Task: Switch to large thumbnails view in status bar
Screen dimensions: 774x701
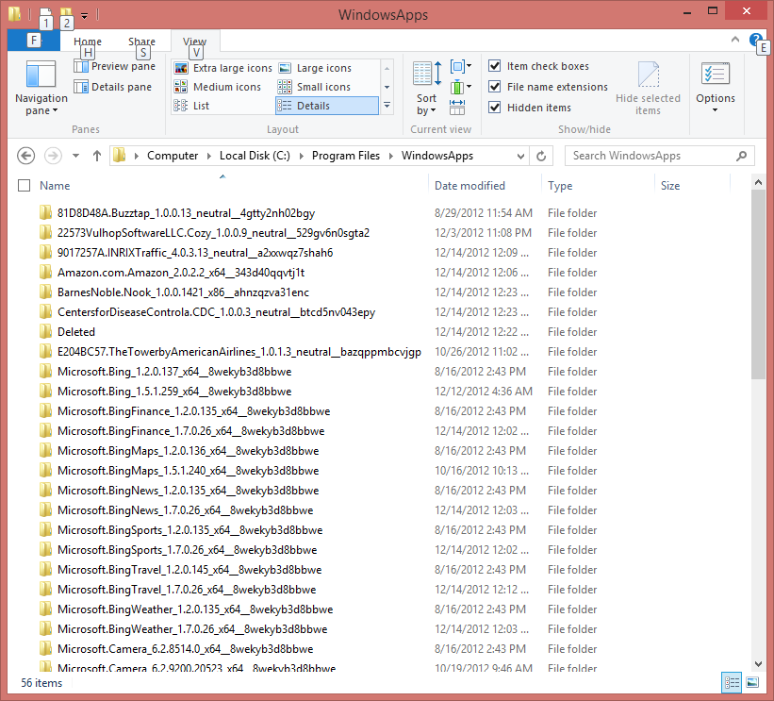Action: [752, 683]
